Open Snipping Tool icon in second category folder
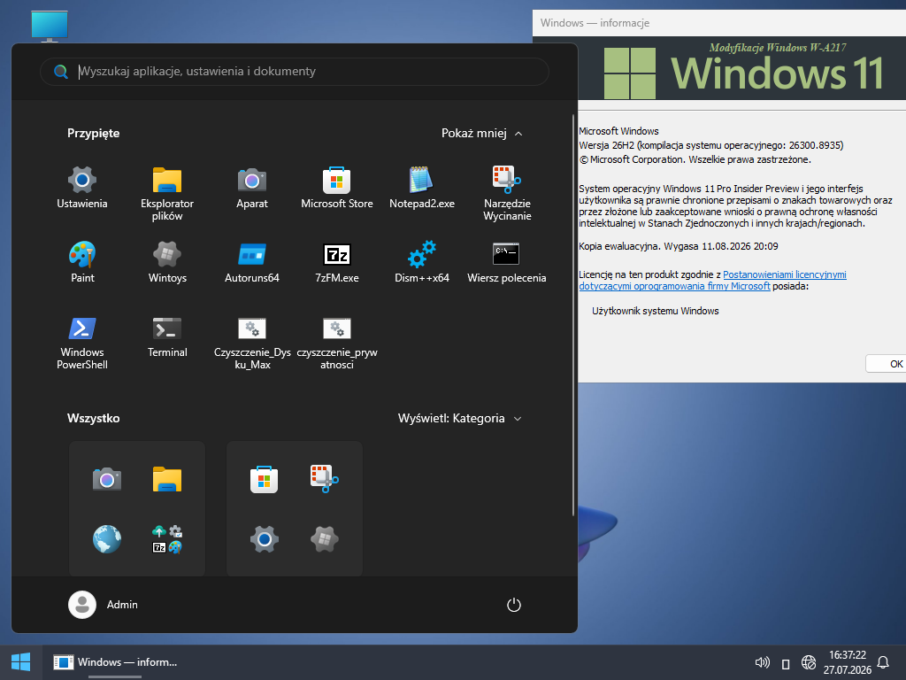906x680 pixels. pos(324,479)
